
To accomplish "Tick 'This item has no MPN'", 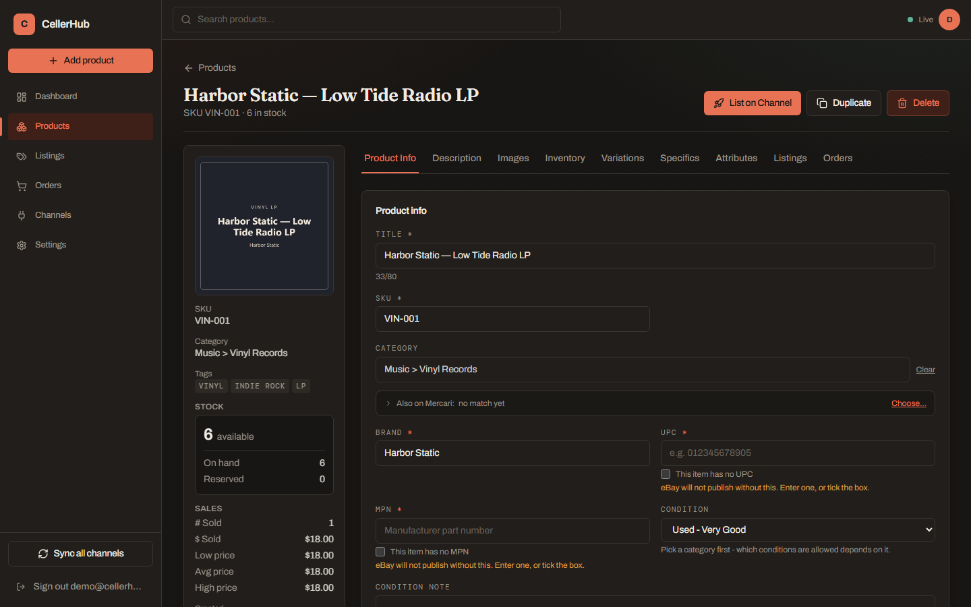I will [x=380, y=552].
